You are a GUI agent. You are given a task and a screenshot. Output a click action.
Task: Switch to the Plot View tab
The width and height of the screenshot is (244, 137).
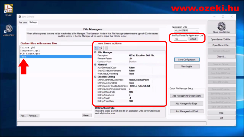(23, 22)
